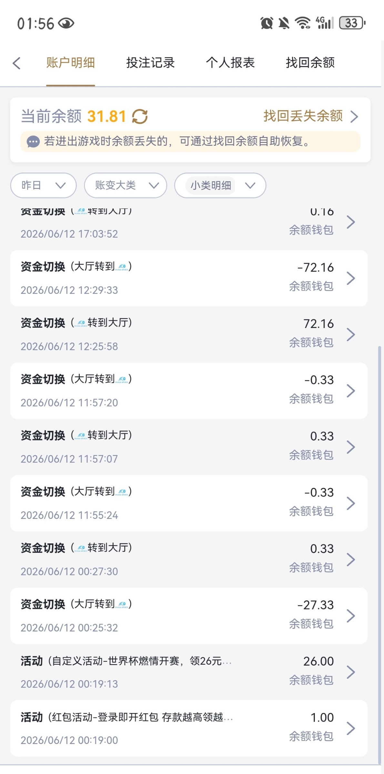Switch to the 个人报表 tab
This screenshot has height=774, width=384.
pyautogui.click(x=230, y=63)
